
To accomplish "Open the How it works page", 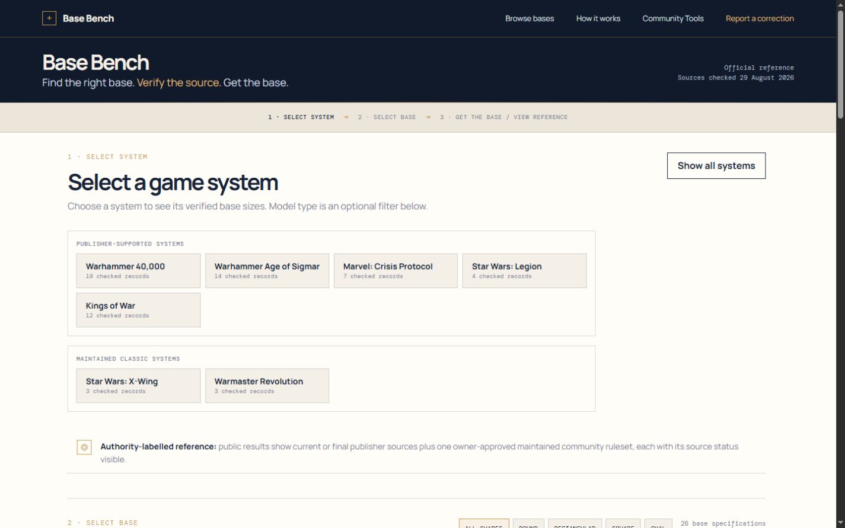I will pos(598,18).
